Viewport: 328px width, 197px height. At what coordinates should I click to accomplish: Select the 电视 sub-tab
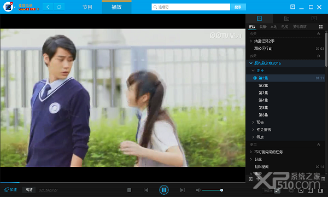pos(285,27)
